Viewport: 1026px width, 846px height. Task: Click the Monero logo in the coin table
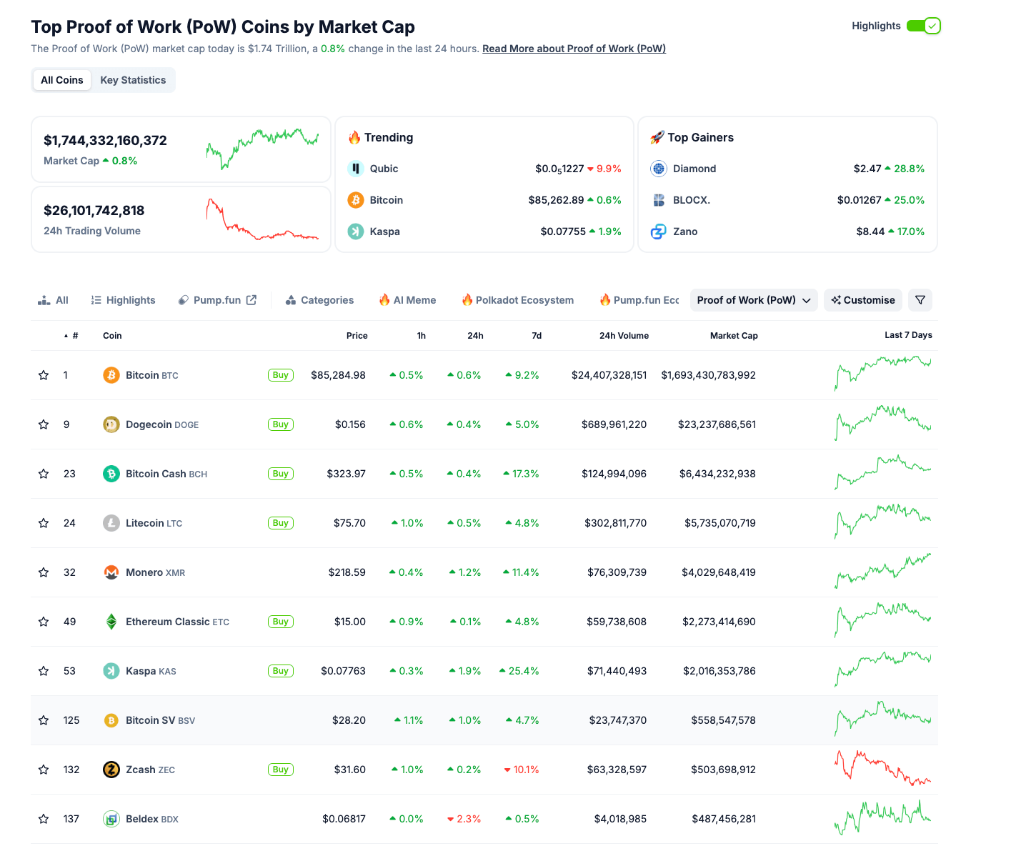[111, 572]
